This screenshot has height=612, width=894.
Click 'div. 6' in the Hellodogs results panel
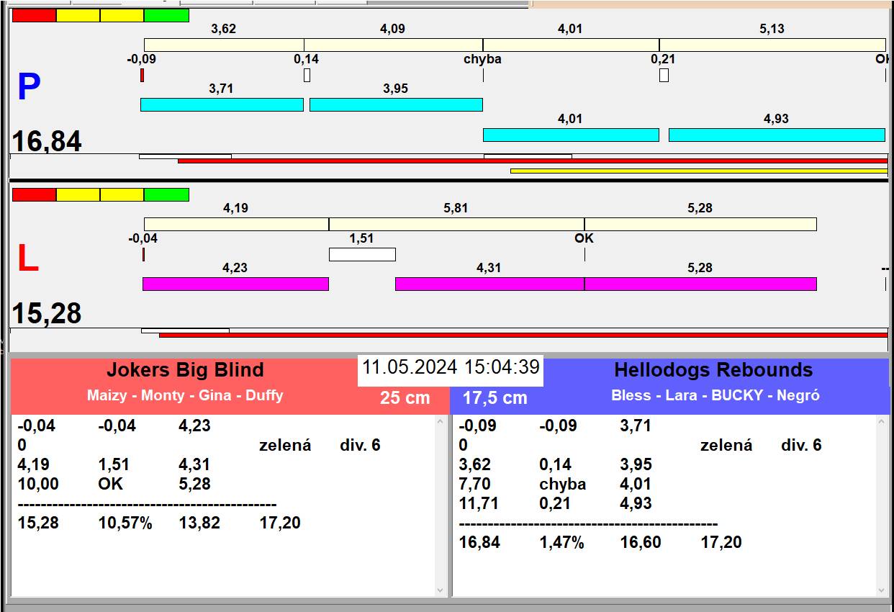[801, 445]
